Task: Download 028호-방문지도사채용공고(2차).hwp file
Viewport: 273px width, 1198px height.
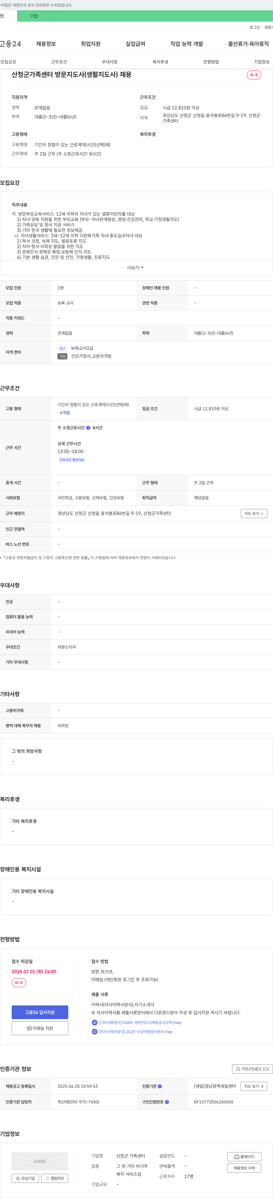Action: click(x=140, y=1022)
